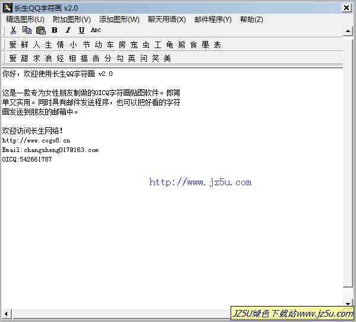
Task: Choose the 熊 graphic button
Action: click(x=181, y=45)
